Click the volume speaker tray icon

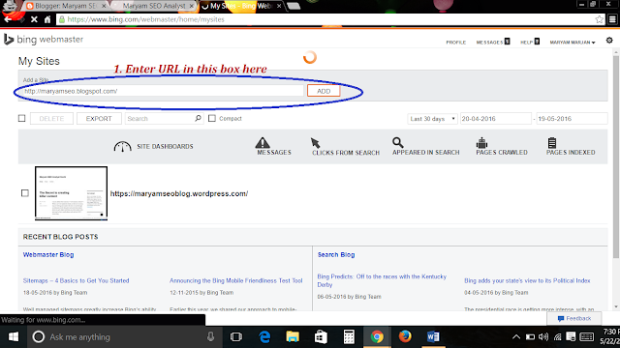click(x=543, y=337)
